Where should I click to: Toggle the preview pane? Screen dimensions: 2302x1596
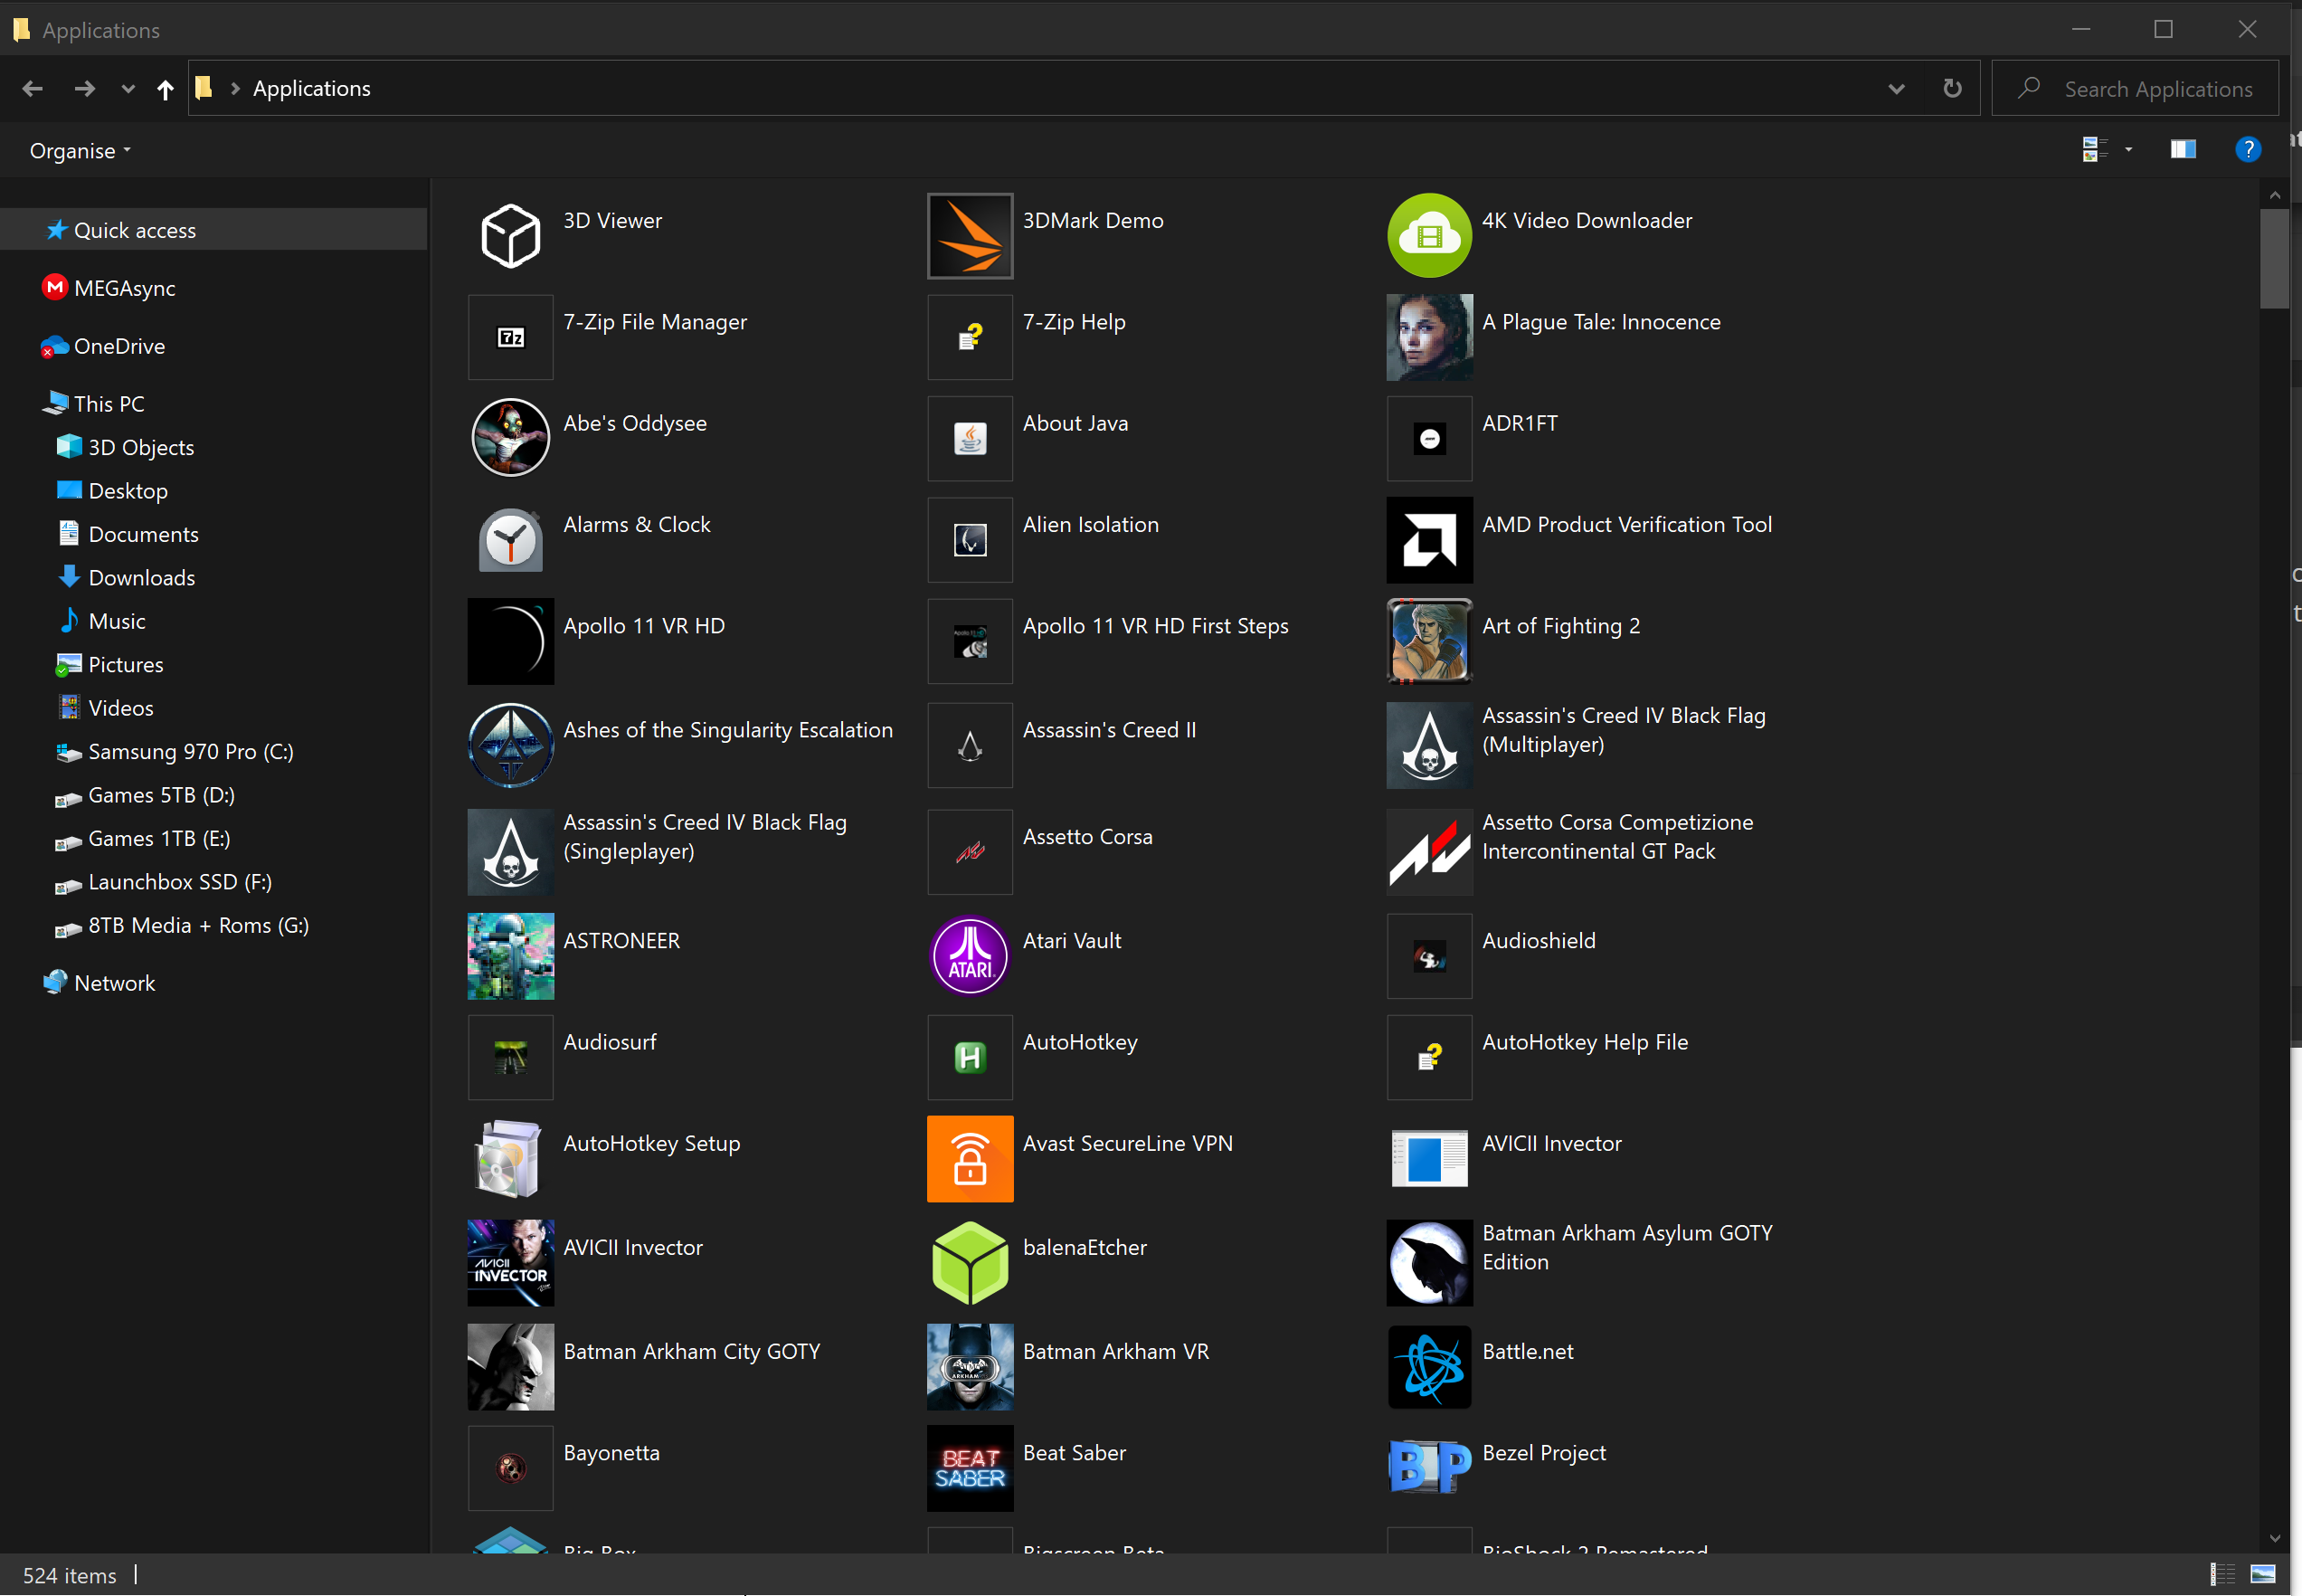coord(2183,150)
